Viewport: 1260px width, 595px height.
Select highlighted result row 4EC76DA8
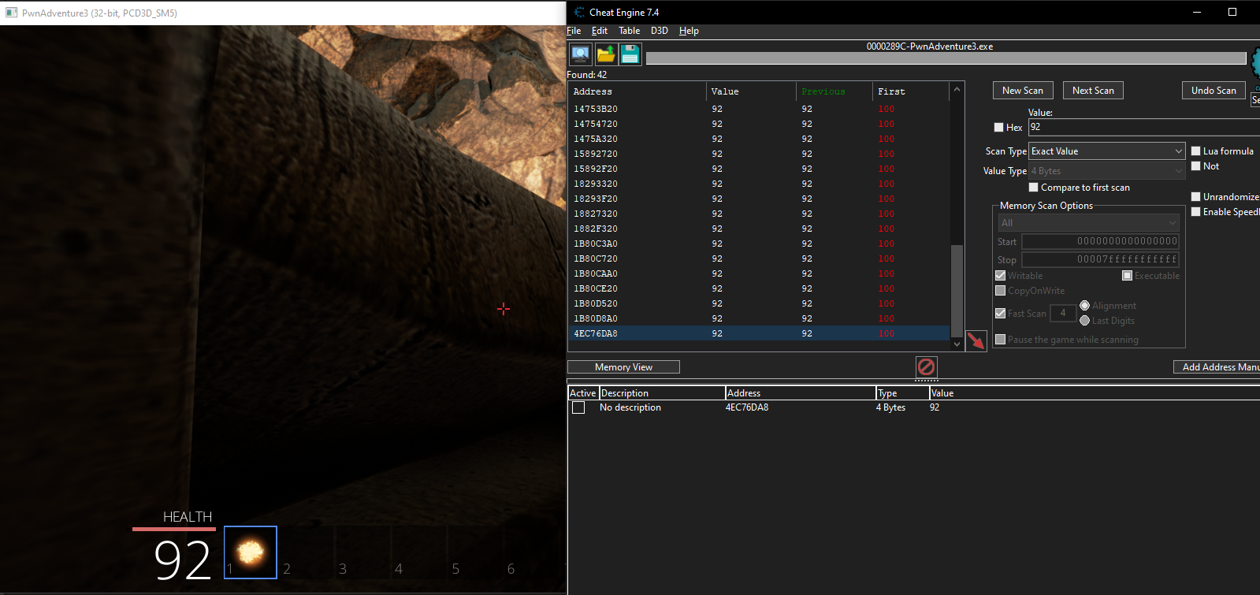(759, 333)
